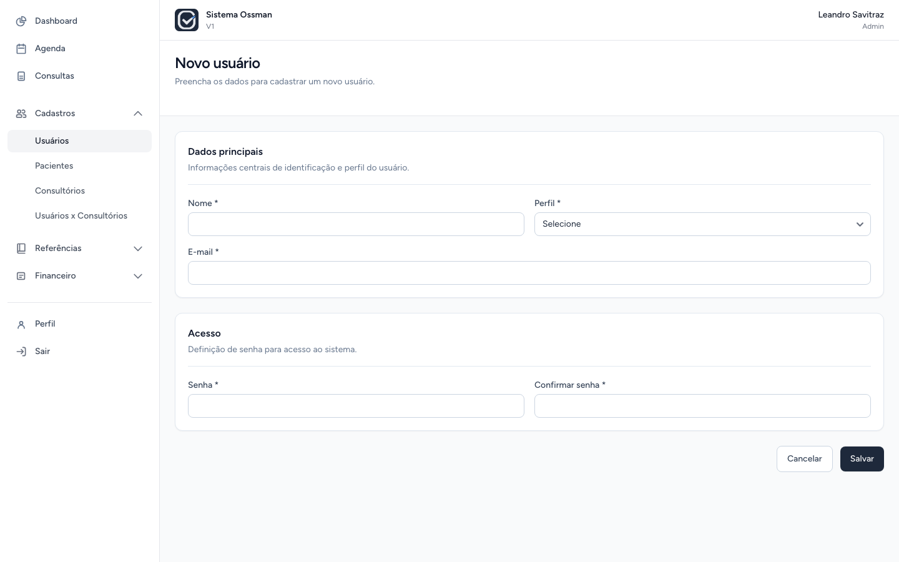This screenshot has height=562, width=899.
Task: Collapse the Cadastros section chevron
Action: (x=138, y=114)
